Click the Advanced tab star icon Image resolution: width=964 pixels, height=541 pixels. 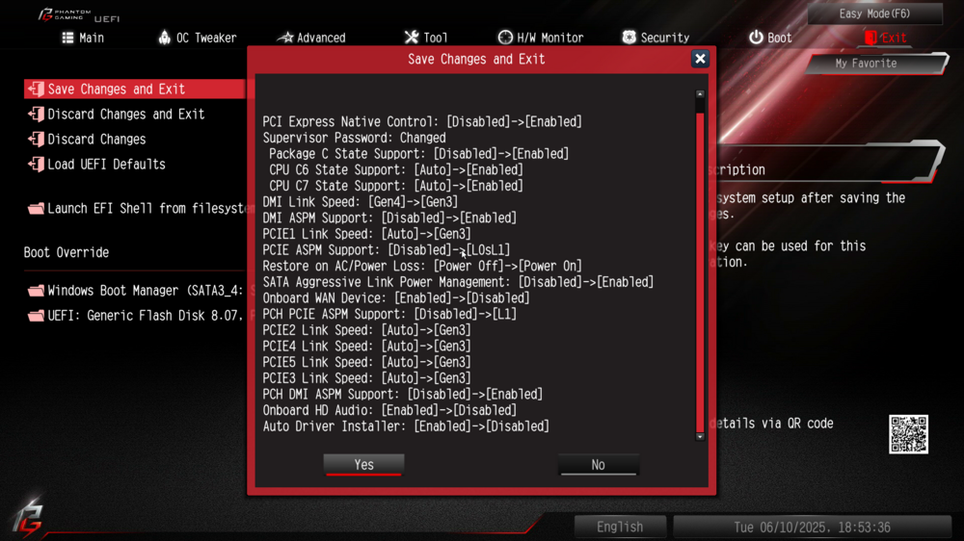284,38
